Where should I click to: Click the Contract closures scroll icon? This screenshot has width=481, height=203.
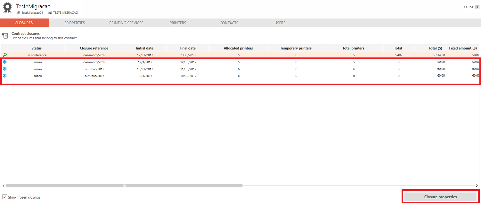point(5,35)
